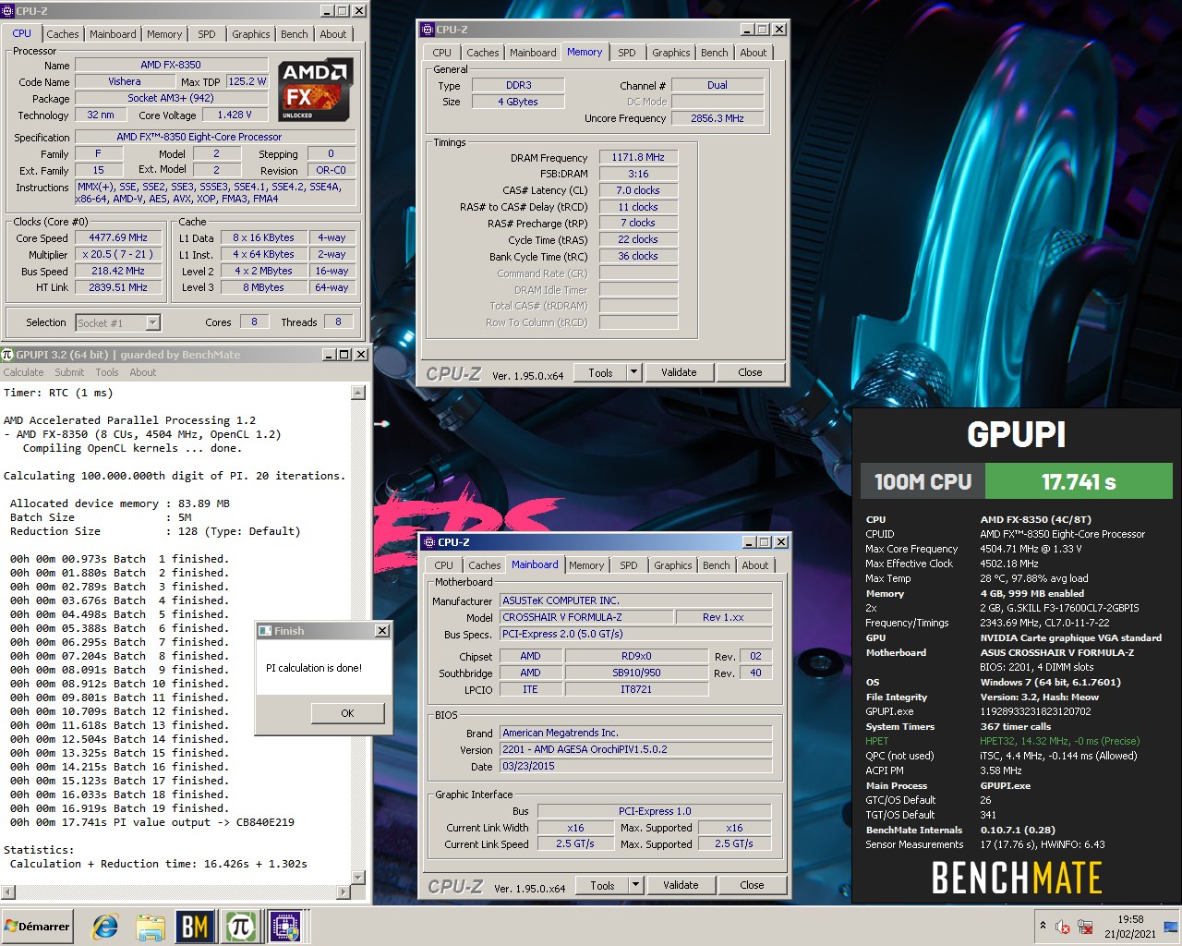Click the 100M CPU label in BenchMate panel

point(923,481)
